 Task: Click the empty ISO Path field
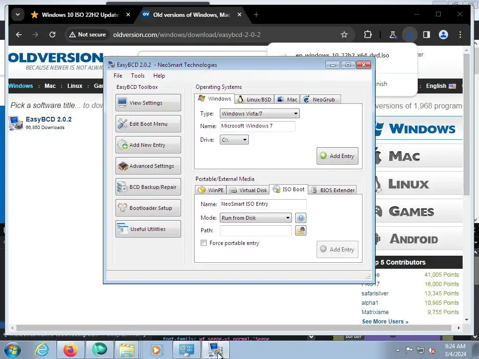click(x=256, y=230)
